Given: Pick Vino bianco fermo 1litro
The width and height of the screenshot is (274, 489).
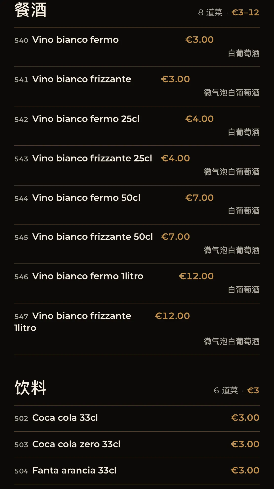Looking at the screenshot, I should [137, 283].
